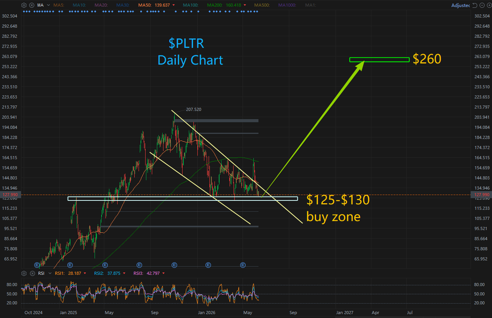Click 263.079 on the right price axis

coord(482,57)
